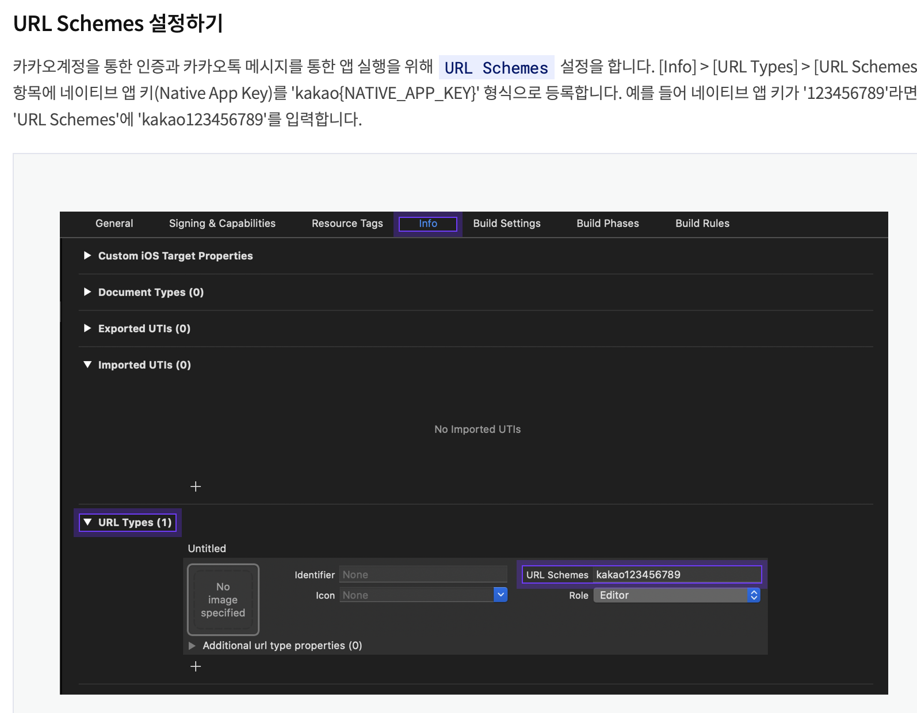Expand Custom iOS Target Properties section
This screenshot has width=917, height=713.
87,255
